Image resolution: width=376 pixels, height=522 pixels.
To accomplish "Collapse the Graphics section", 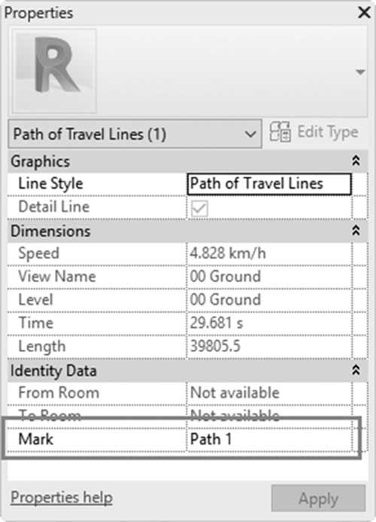I will pyautogui.click(x=356, y=161).
